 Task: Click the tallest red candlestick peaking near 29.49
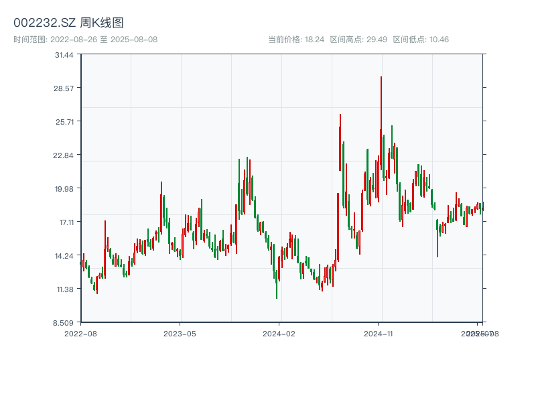point(381,124)
